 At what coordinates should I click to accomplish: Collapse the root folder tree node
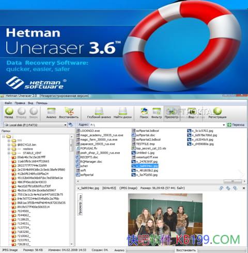4,137
